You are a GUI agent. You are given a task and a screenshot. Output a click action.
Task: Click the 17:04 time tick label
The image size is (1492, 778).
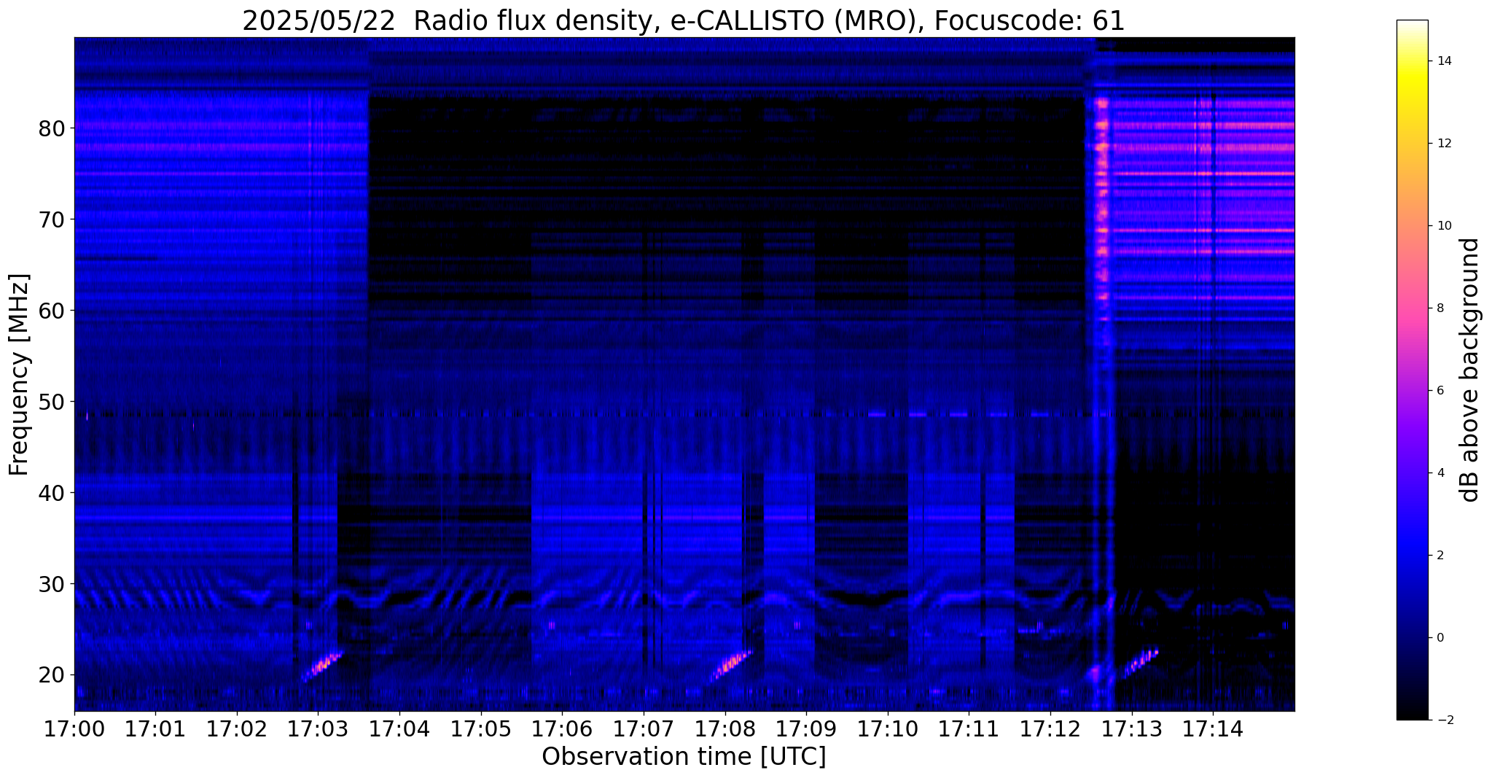[x=399, y=729]
